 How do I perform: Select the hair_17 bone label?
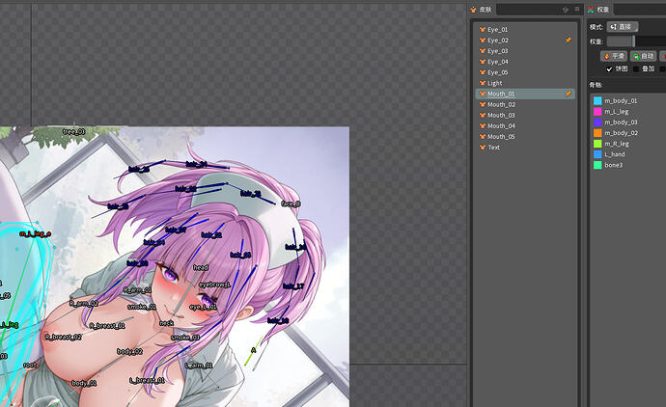point(293,286)
